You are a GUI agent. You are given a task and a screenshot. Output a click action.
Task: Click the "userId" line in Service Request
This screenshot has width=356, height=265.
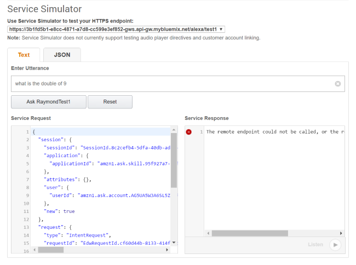(x=110, y=195)
